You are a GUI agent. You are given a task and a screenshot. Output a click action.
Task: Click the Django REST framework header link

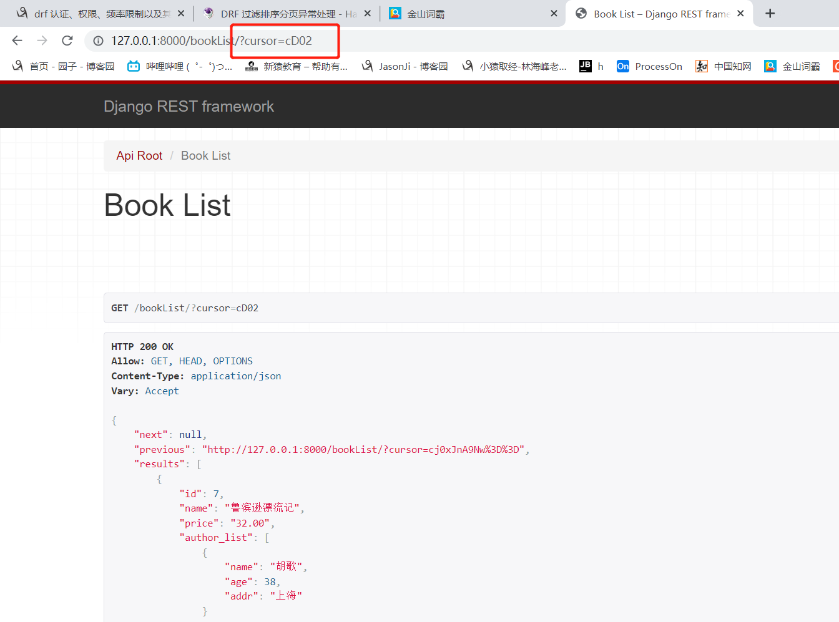click(x=189, y=107)
